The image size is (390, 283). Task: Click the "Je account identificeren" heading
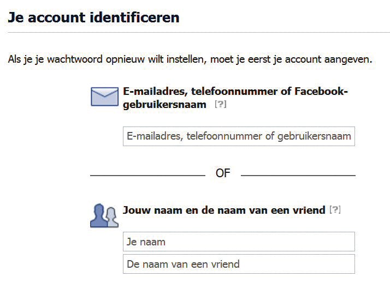[93, 17]
